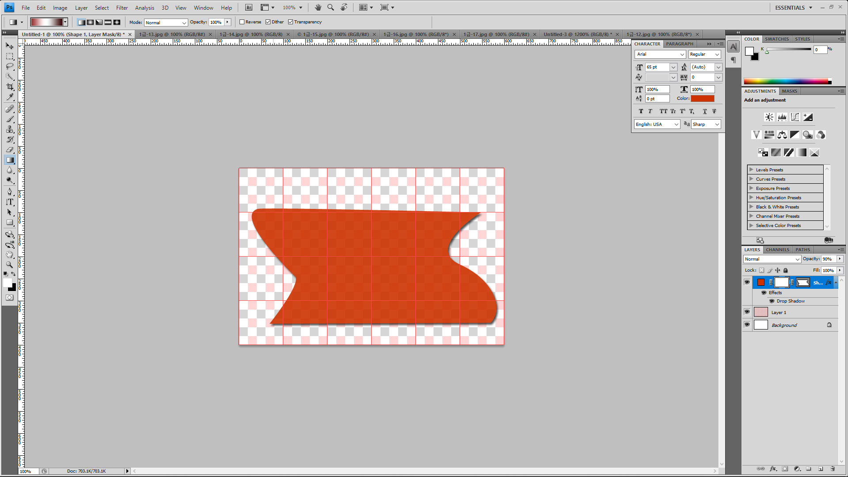Switch to the Channels tab
848x477 pixels.
pos(777,250)
